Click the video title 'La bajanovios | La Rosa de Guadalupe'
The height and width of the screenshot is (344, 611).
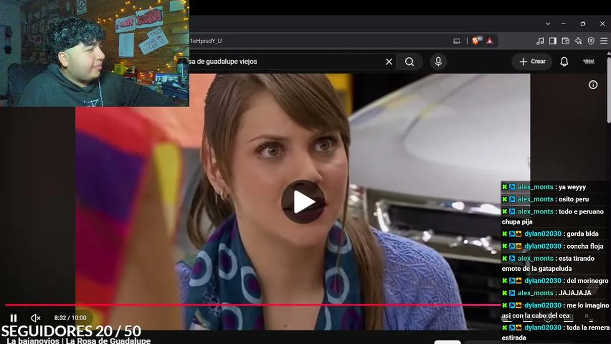click(79, 341)
